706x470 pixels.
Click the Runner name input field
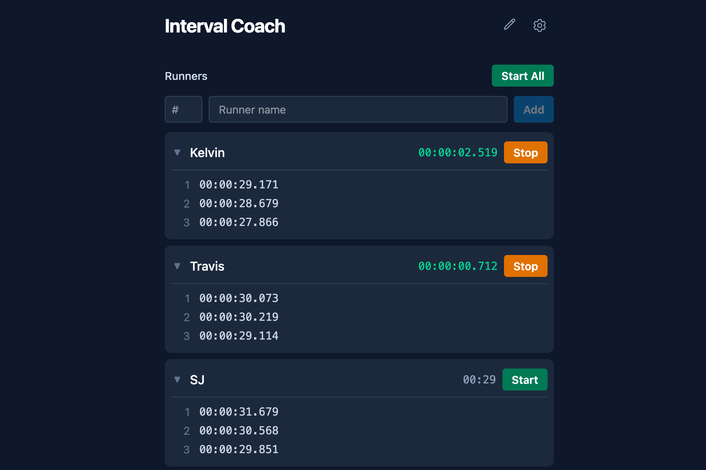click(358, 109)
